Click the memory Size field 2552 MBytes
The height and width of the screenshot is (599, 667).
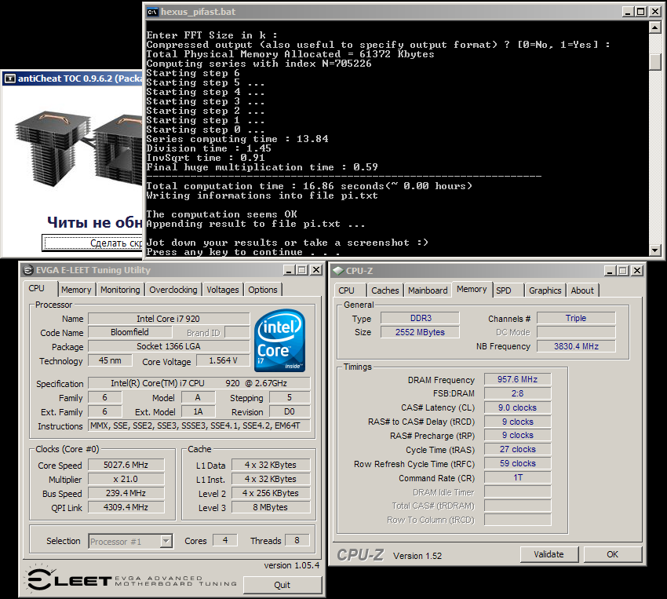421,332
